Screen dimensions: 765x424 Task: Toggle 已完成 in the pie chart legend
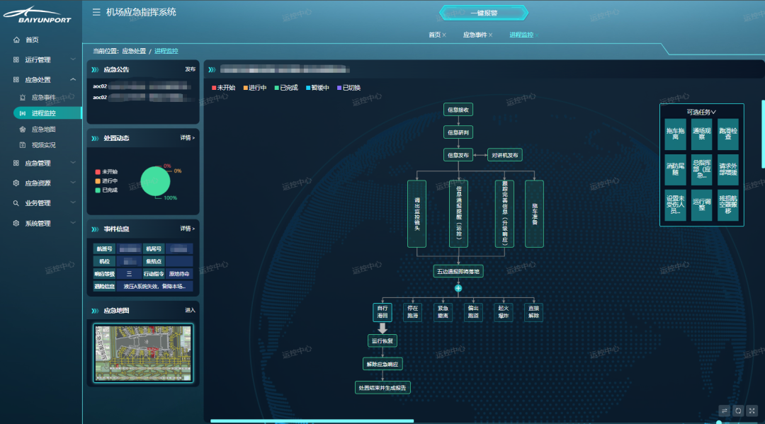tap(106, 190)
